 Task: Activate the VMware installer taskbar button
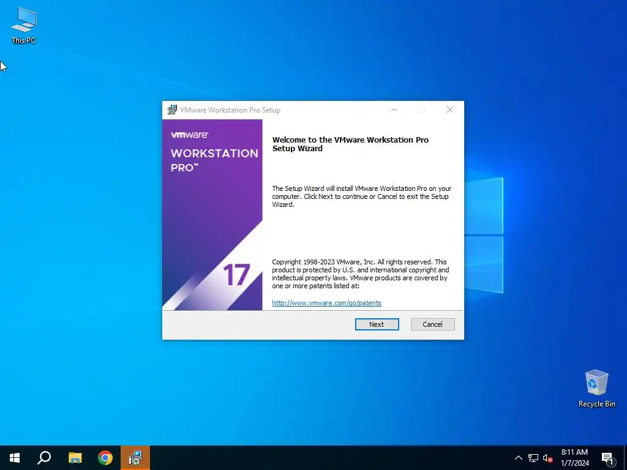(135, 458)
